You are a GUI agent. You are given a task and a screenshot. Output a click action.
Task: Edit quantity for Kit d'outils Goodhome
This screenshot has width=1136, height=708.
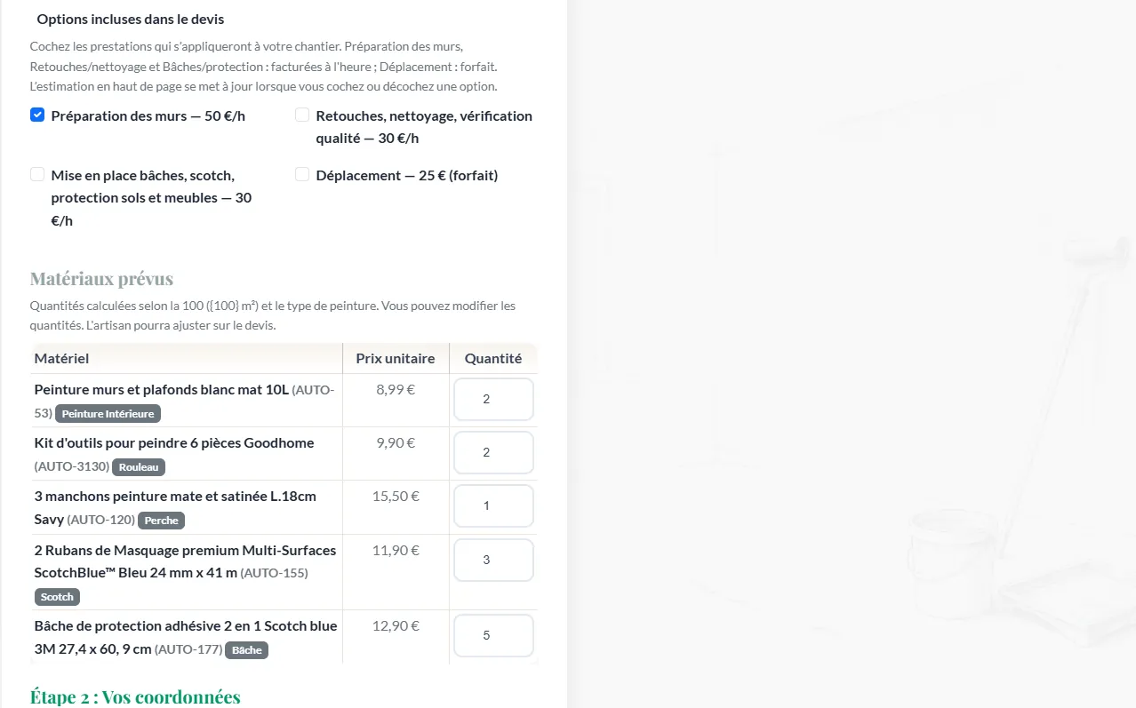[493, 452]
